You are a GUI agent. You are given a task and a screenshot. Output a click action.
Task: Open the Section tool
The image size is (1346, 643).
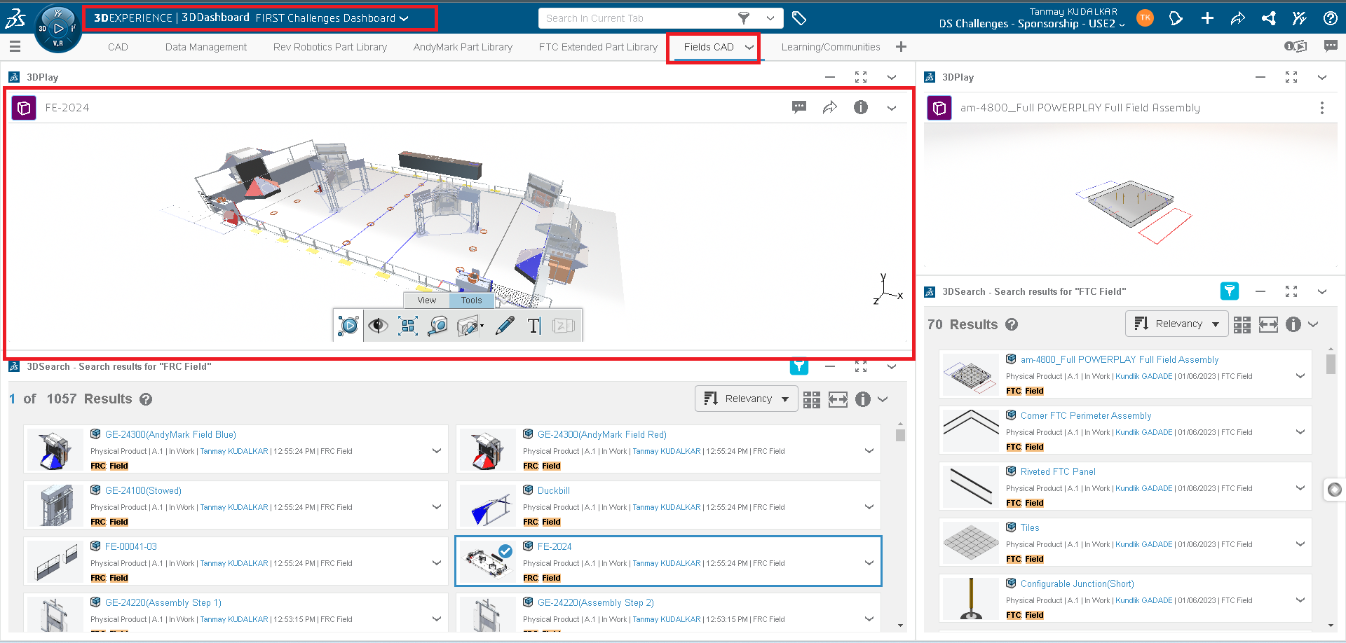(468, 325)
